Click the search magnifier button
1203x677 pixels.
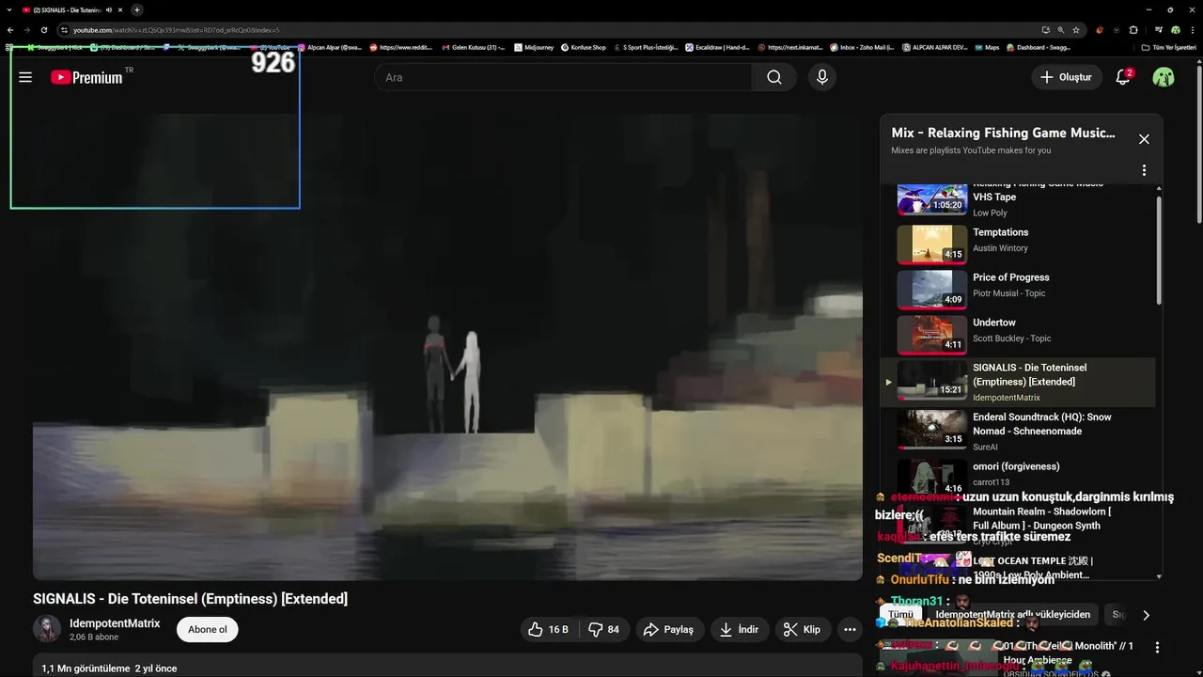point(774,77)
